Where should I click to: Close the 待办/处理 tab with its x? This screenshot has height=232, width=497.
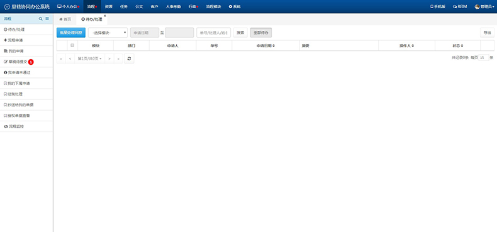[105, 16]
